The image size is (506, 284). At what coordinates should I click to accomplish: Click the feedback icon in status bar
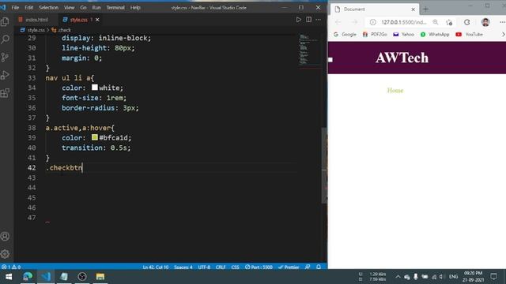[x=308, y=267]
